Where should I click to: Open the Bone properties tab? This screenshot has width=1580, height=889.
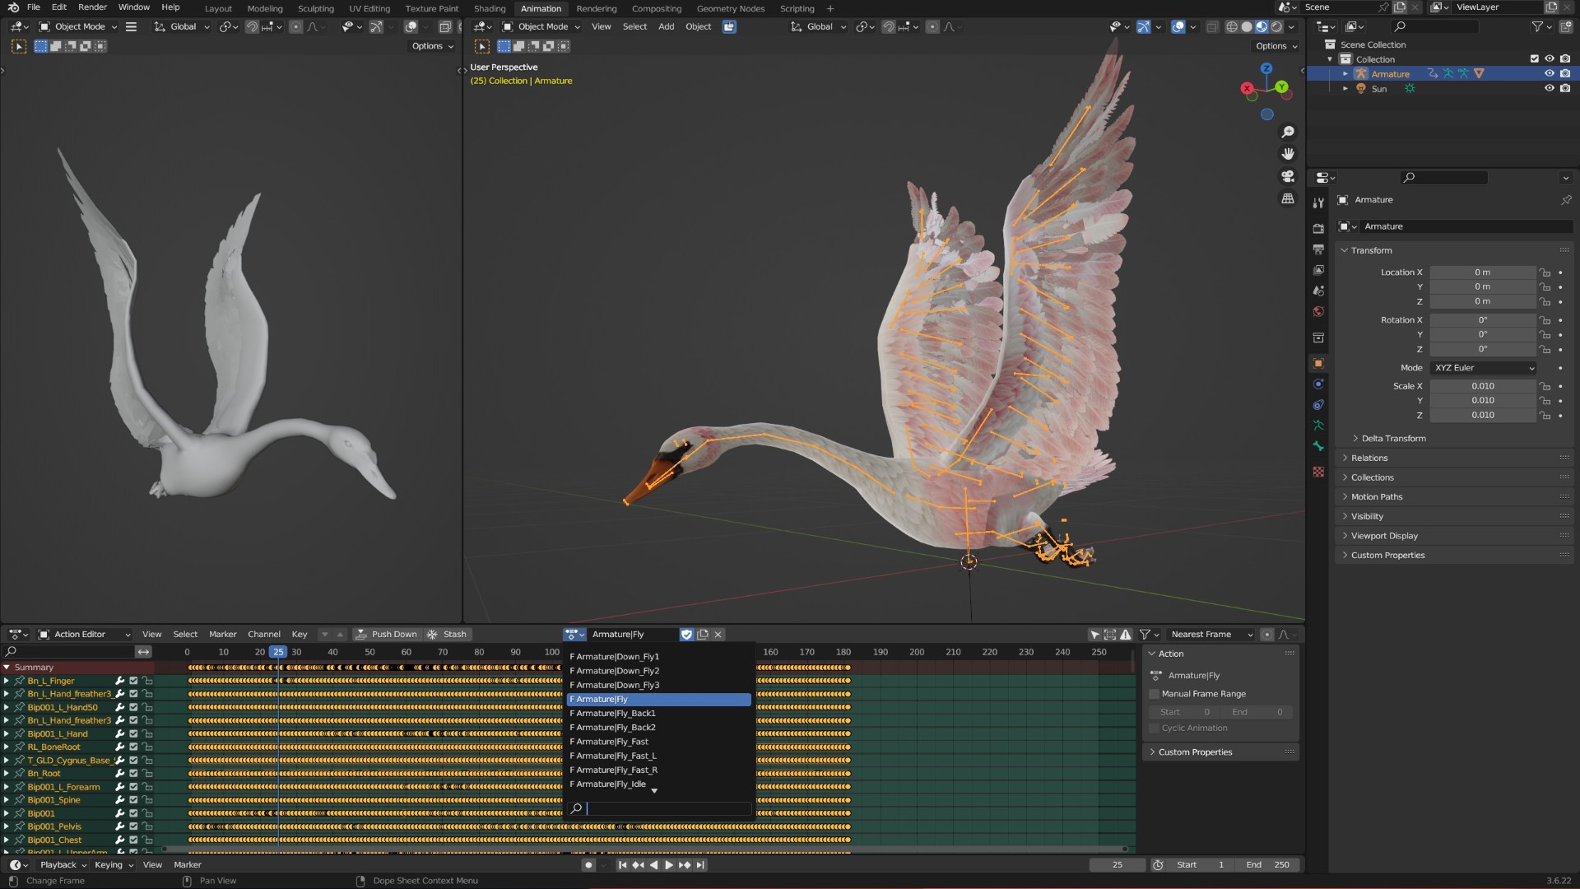point(1318,446)
